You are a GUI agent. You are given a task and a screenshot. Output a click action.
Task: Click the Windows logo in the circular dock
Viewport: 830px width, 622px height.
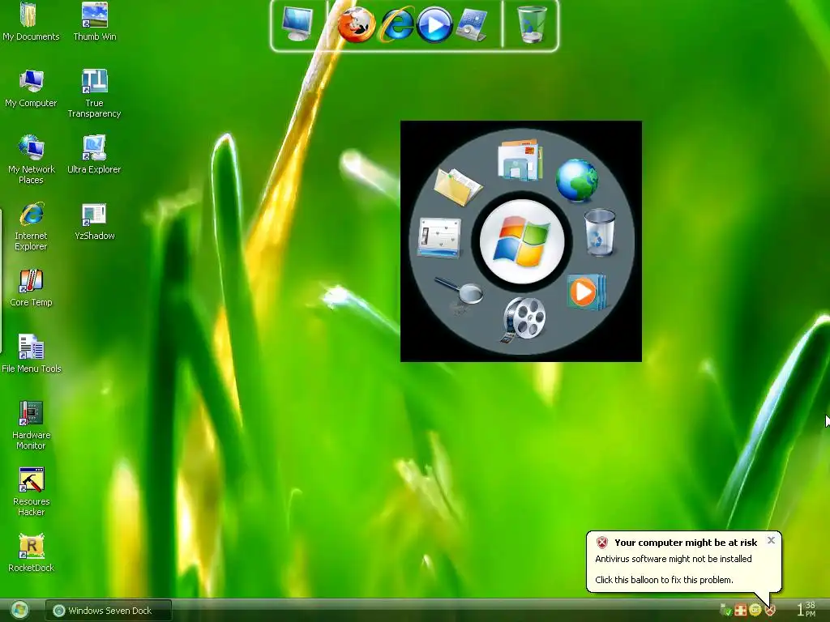[521, 241]
